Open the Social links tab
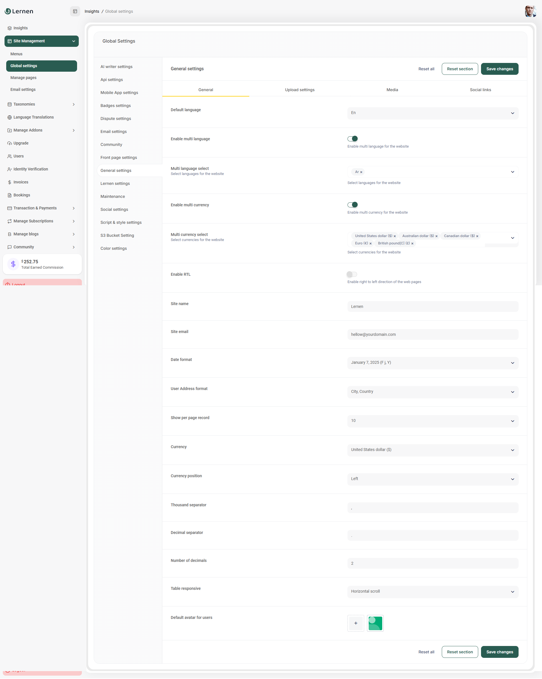This screenshot has height=679, width=542. click(x=480, y=90)
